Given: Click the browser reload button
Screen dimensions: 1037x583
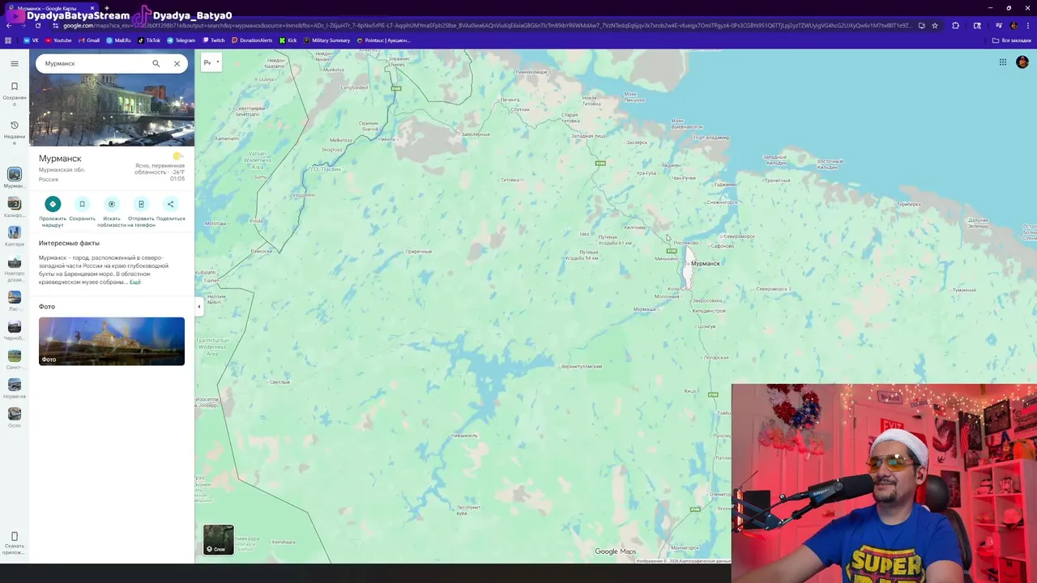Looking at the screenshot, I should tap(37, 25).
